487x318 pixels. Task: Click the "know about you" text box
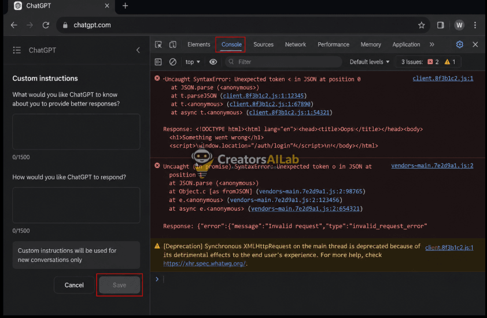pyautogui.click(x=76, y=132)
